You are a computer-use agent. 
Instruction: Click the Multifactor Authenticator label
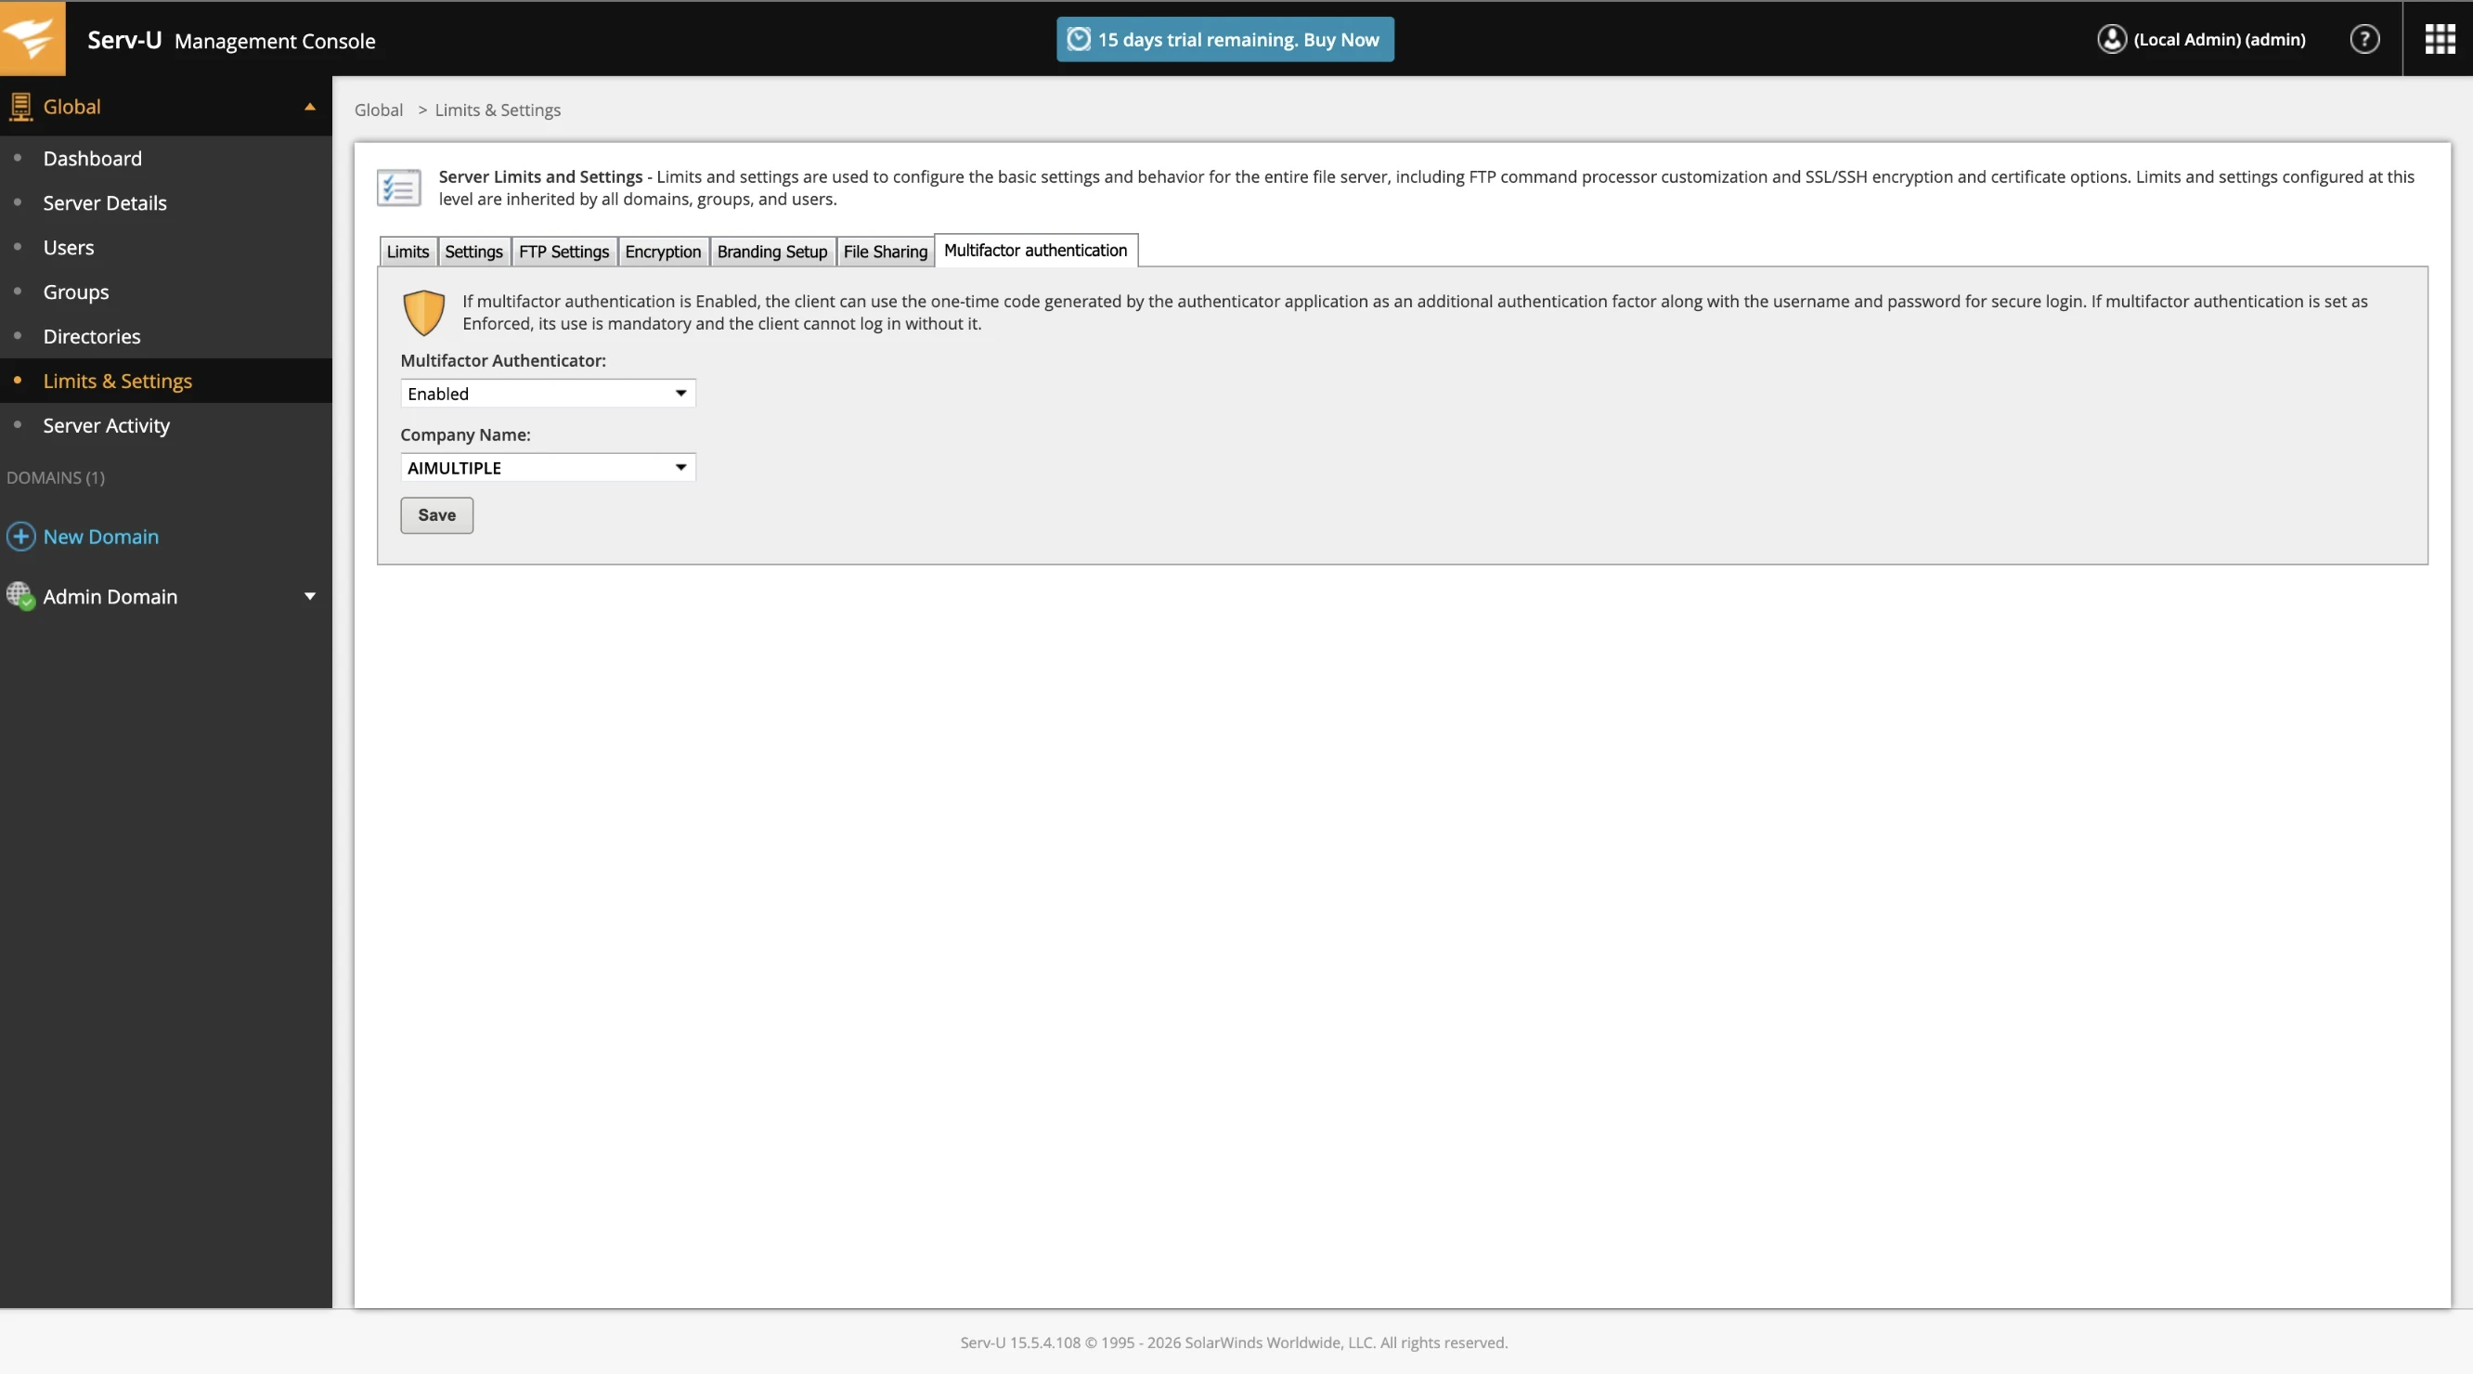503,360
